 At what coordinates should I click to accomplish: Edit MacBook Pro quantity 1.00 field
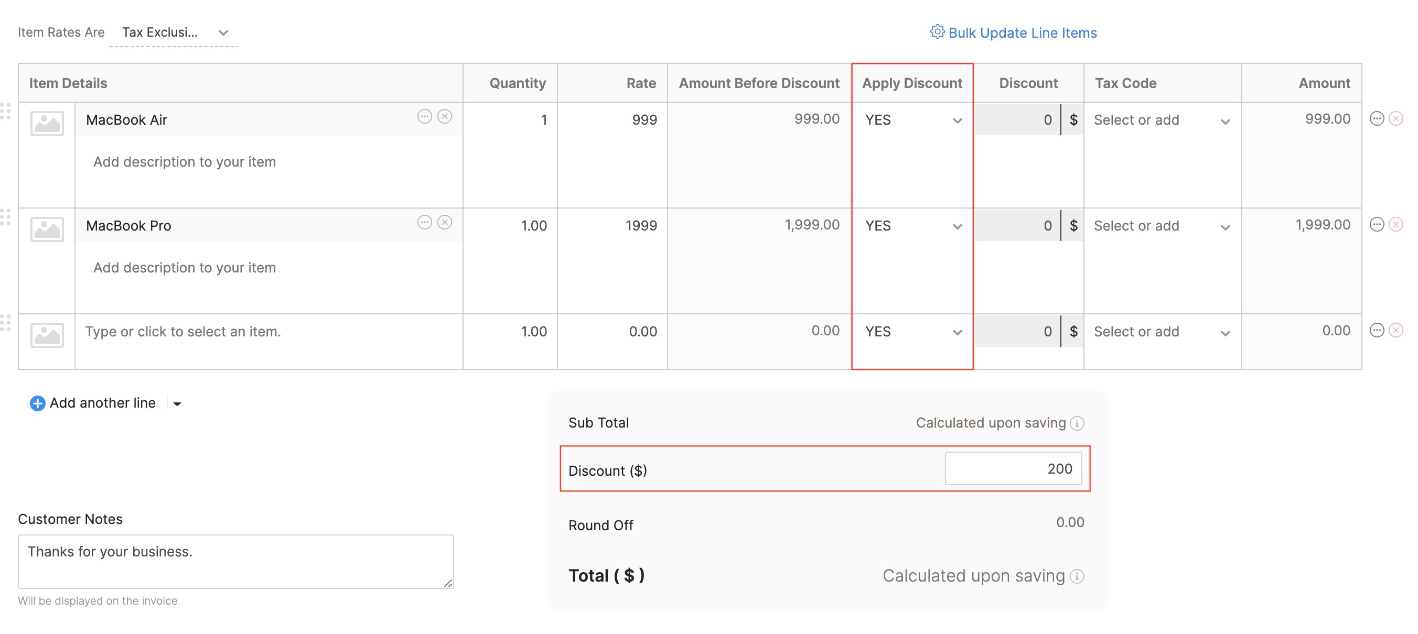click(x=510, y=226)
